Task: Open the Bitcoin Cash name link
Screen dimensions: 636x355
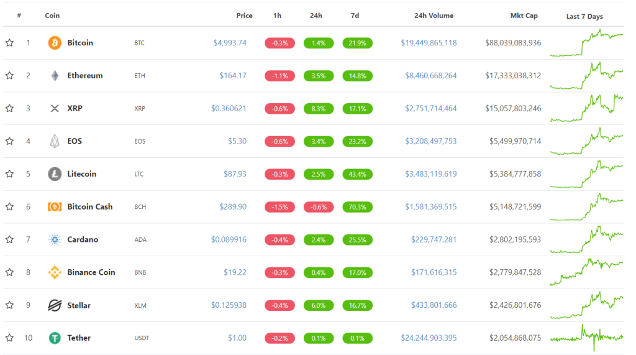Action: [x=90, y=207]
